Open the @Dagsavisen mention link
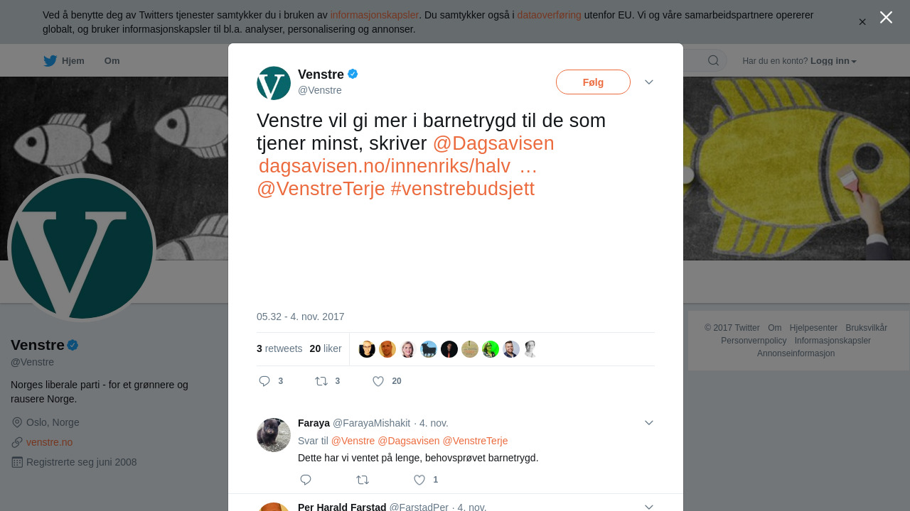The height and width of the screenshot is (511, 910). click(x=493, y=143)
